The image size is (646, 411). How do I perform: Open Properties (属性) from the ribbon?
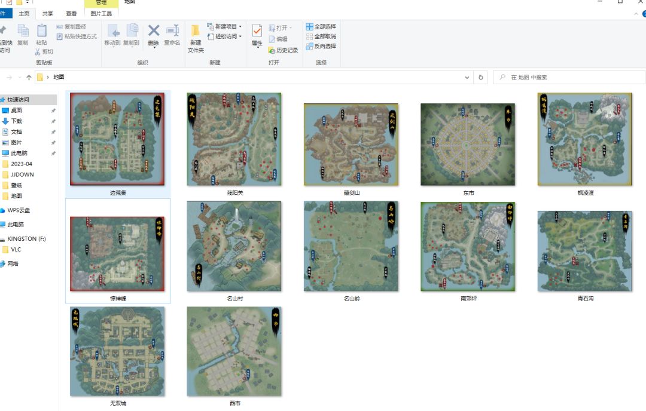257,31
